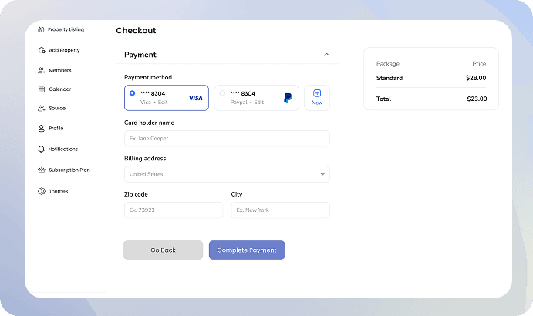Click the Standard package name
Viewport: 533px width, 316px height.
(390, 78)
